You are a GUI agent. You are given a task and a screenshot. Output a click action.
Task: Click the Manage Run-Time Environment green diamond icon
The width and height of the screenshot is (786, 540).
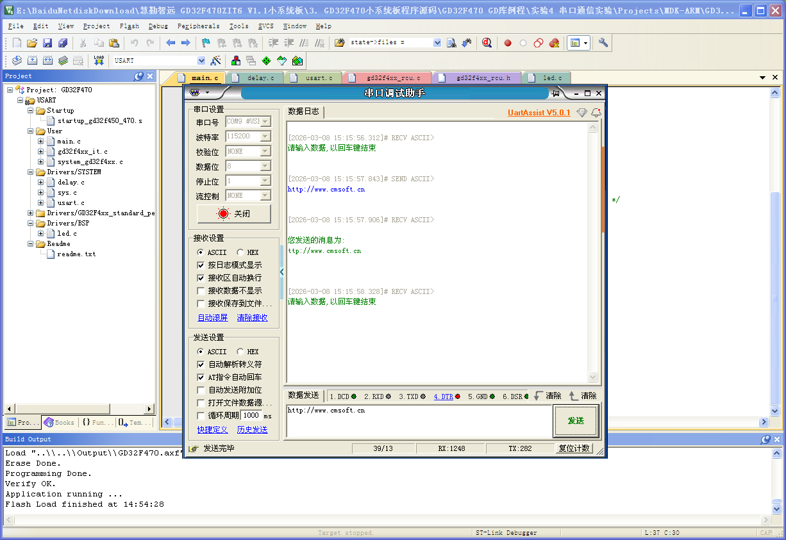click(x=266, y=60)
